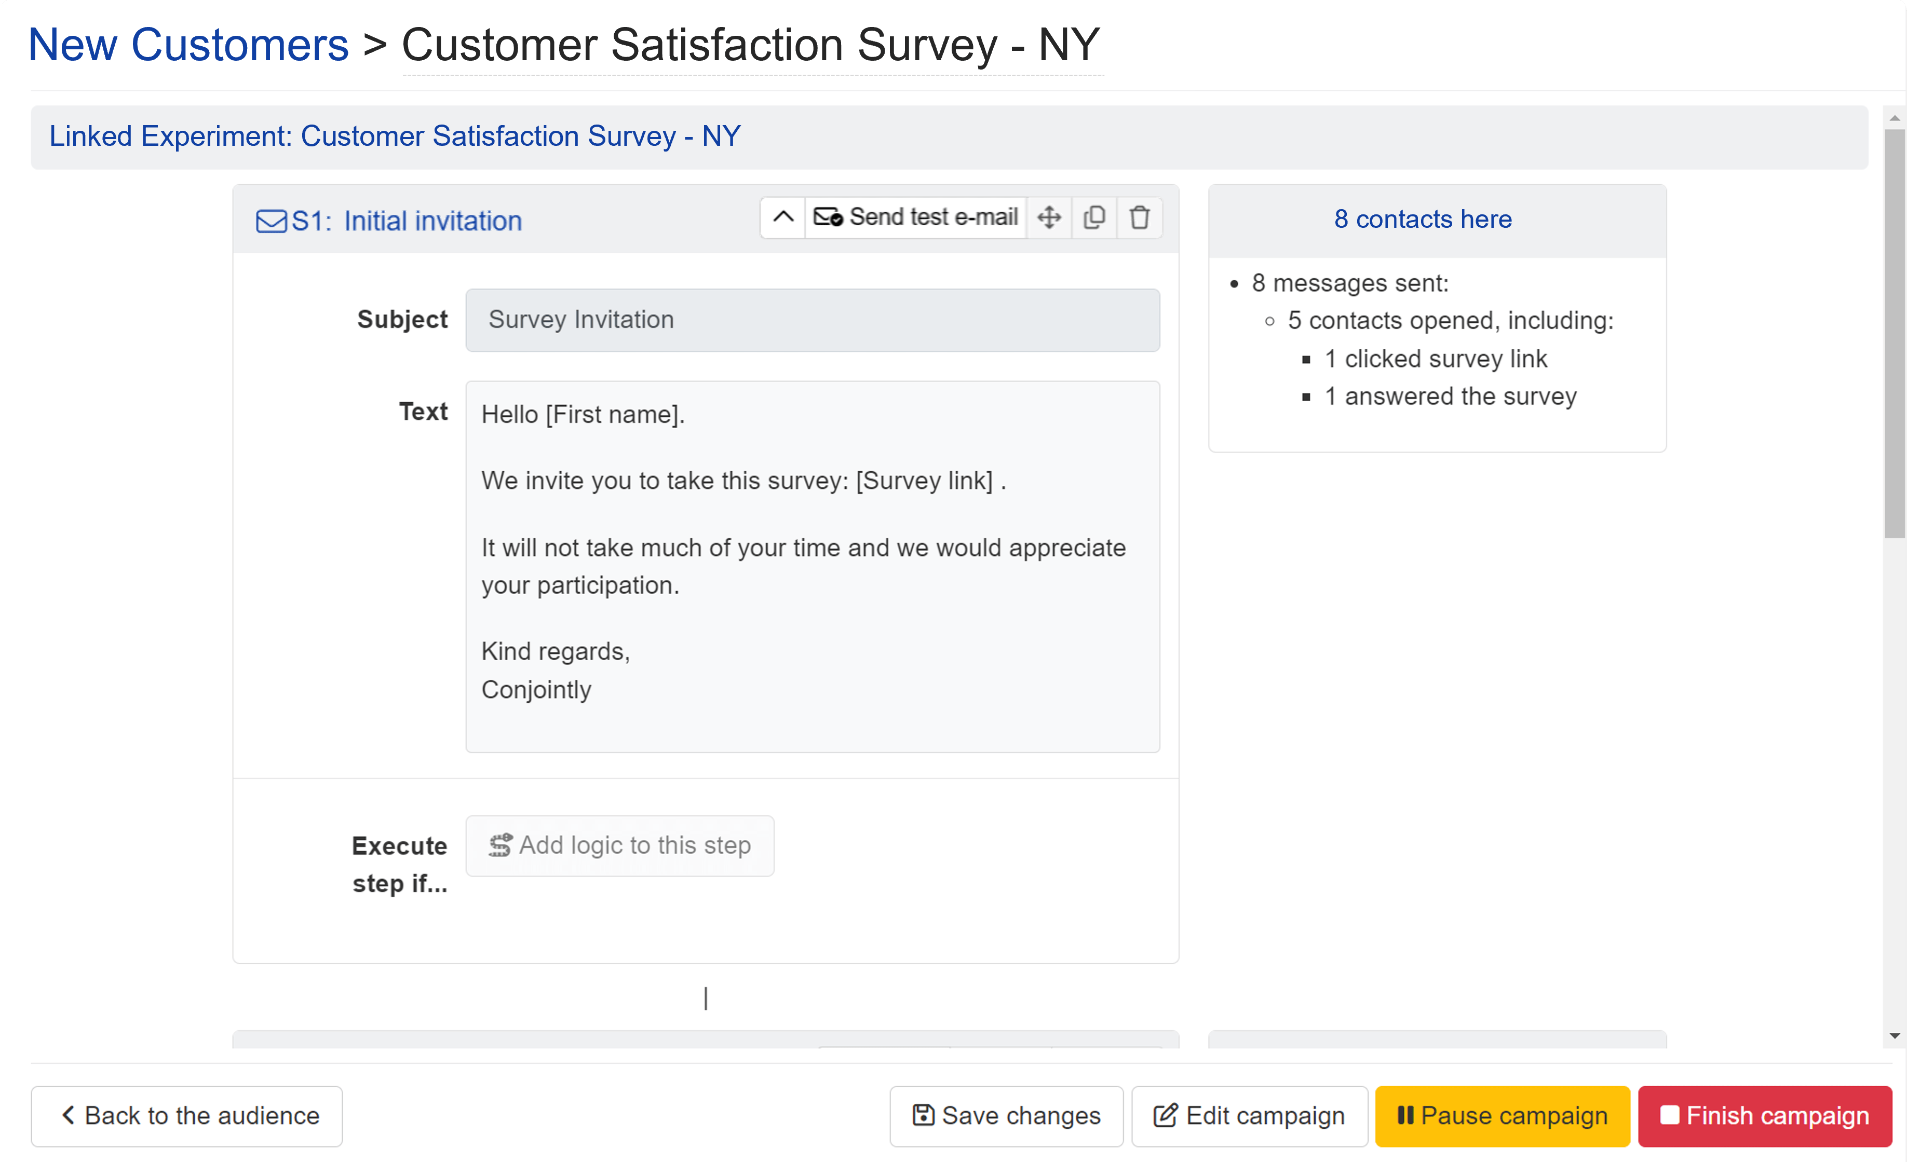
Task: Click the scrollbar down arrow
Action: point(1894,1035)
